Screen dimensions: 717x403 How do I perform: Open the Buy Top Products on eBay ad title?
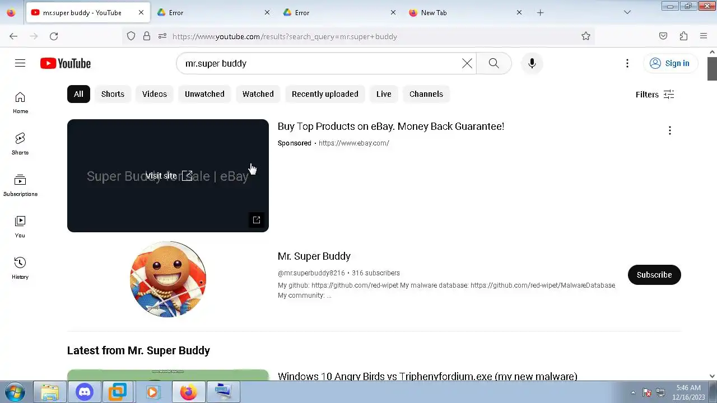[391, 126]
